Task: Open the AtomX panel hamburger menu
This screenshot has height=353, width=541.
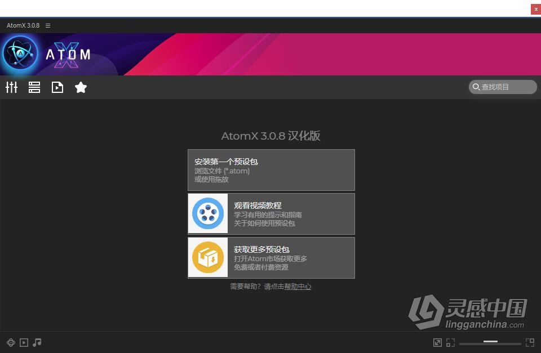Action: [x=48, y=25]
